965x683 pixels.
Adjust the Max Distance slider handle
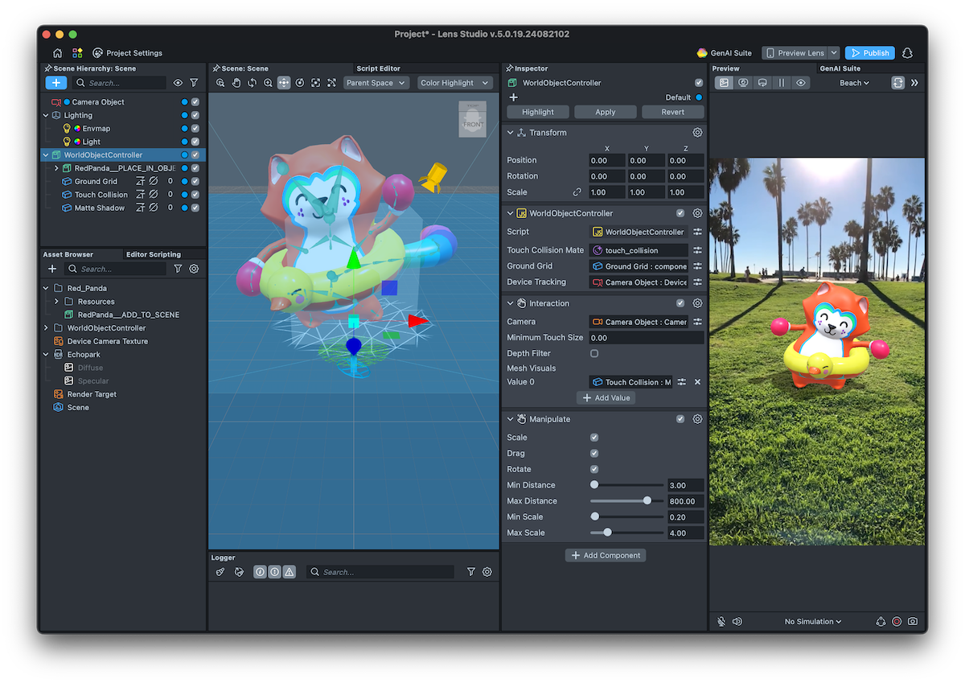[x=647, y=501]
